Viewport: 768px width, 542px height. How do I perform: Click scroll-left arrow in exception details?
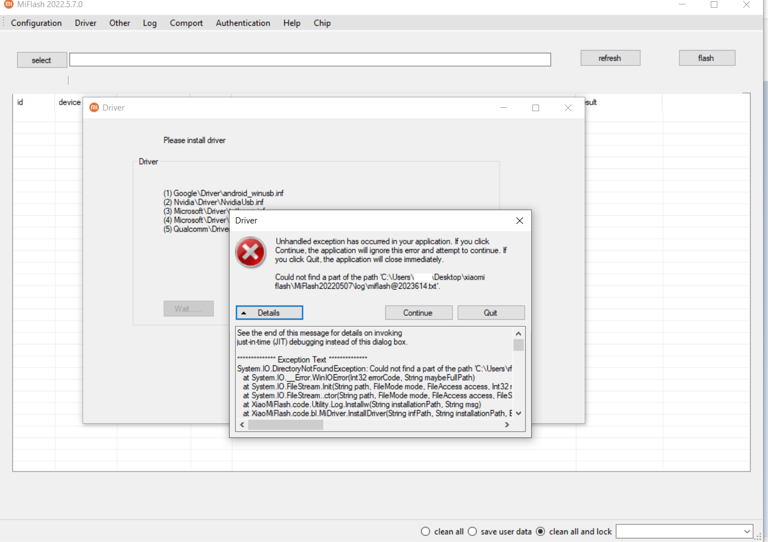pos(242,425)
